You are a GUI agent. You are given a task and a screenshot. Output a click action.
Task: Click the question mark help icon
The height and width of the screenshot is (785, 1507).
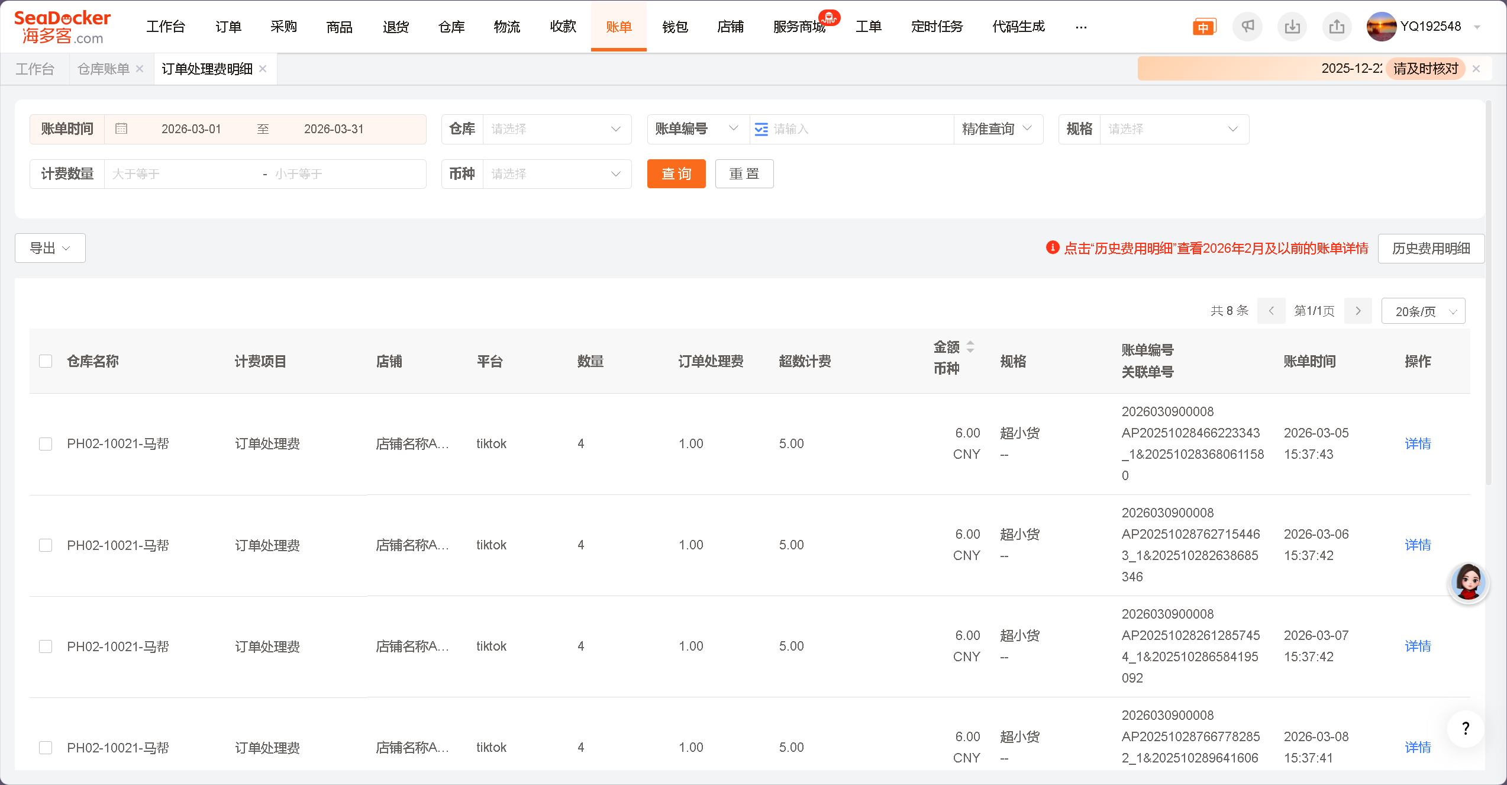pyautogui.click(x=1465, y=728)
